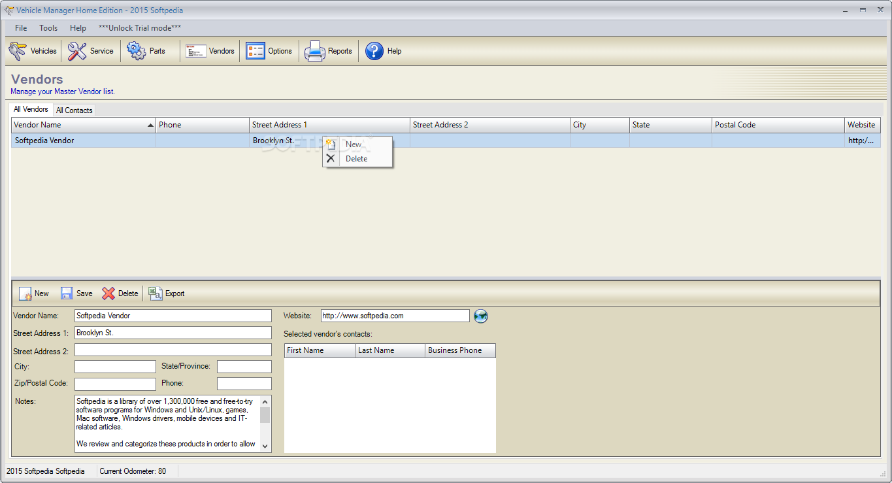892x483 pixels.
Task: Click the City column header
Action: coord(600,125)
